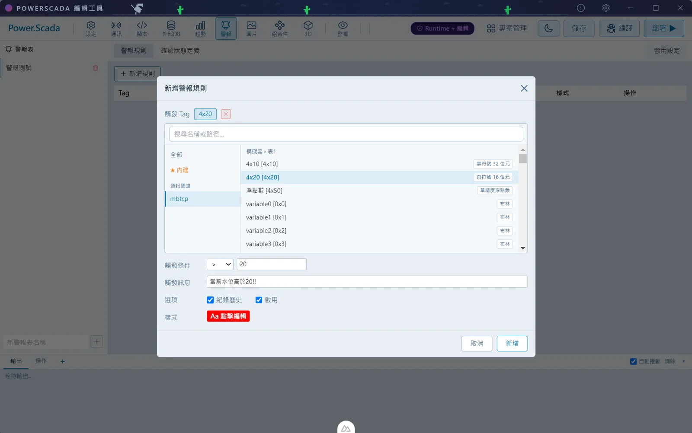Toggle the 啟用 checkbox
This screenshot has height=433, width=692.
click(259, 300)
